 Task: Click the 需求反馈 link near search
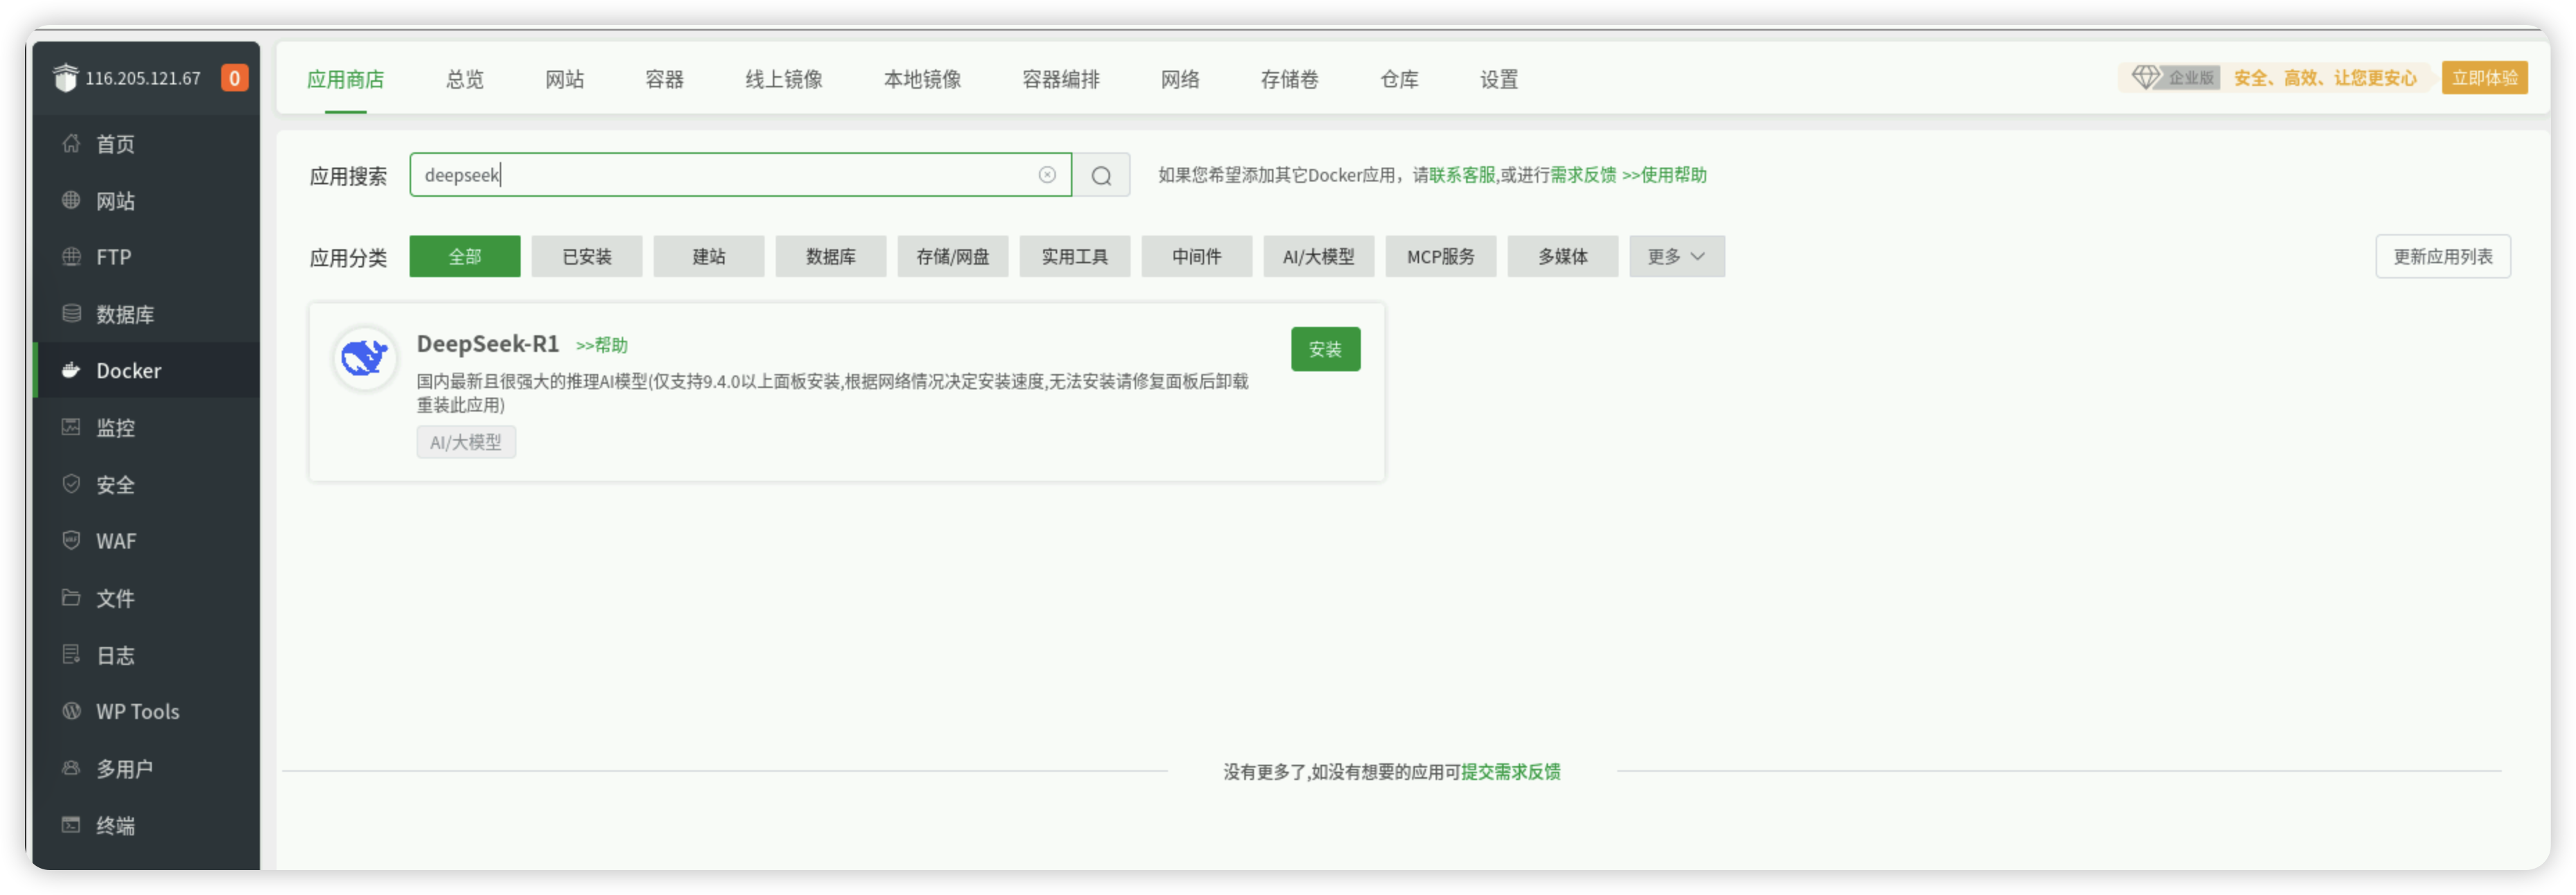(1583, 175)
